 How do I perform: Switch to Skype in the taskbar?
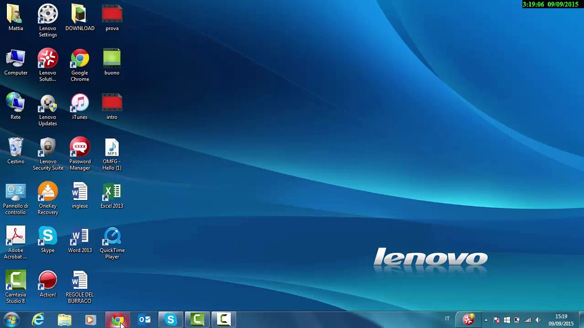[171, 320]
